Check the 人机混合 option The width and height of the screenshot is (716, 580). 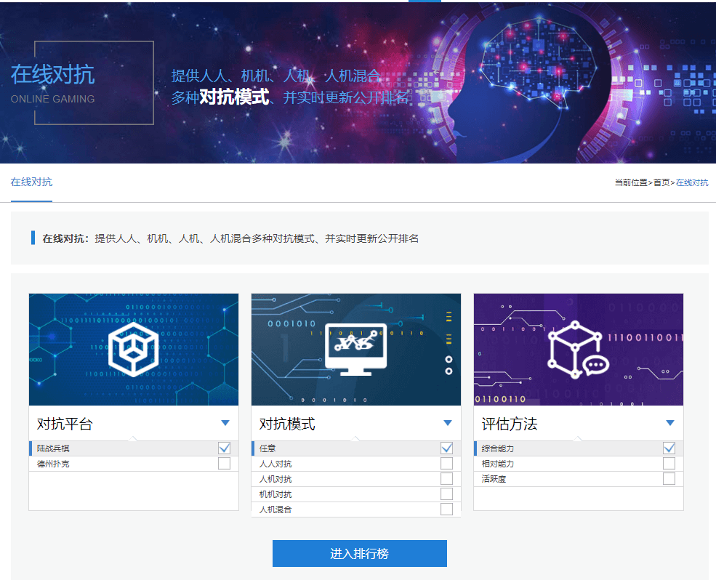pos(446,509)
